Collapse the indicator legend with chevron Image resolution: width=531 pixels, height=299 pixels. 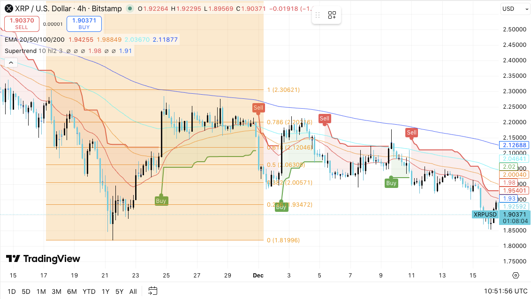[11, 62]
